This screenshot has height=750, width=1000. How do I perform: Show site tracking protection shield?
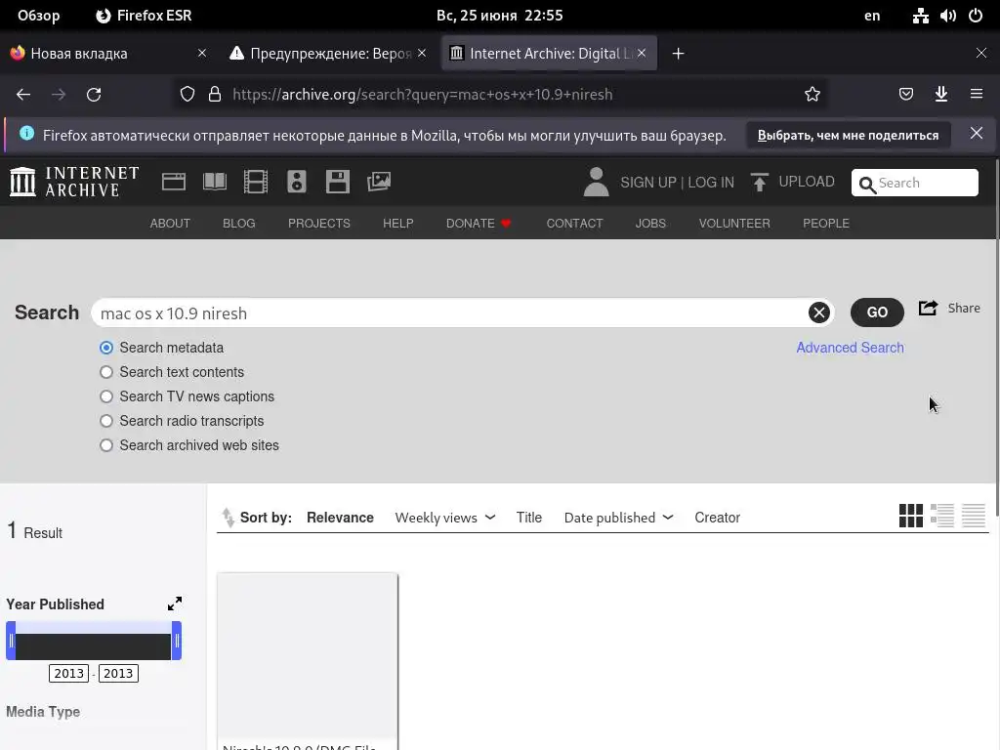click(x=187, y=95)
